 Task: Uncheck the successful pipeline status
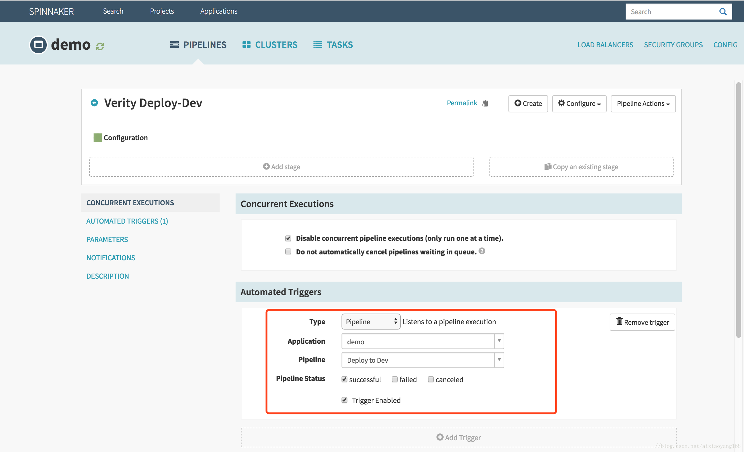click(x=344, y=379)
